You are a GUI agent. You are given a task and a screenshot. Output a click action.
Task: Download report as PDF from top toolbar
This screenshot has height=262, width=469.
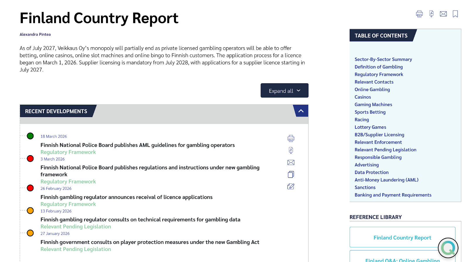click(x=431, y=14)
